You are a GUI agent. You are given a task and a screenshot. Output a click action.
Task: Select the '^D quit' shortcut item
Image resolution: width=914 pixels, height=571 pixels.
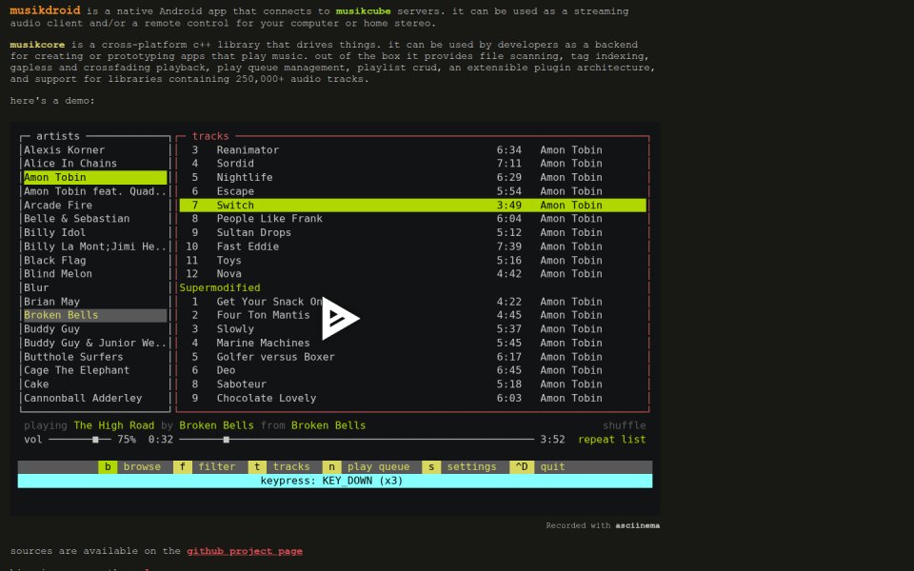coord(537,466)
